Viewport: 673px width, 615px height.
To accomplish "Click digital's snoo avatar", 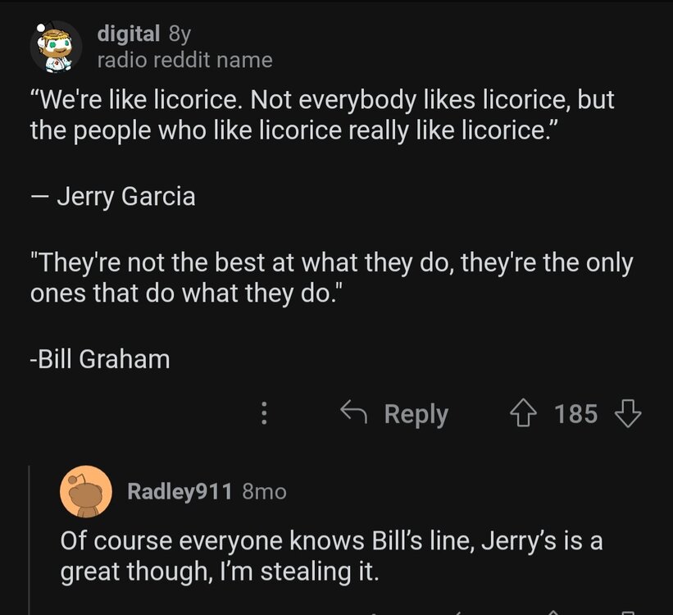I will [x=54, y=45].
